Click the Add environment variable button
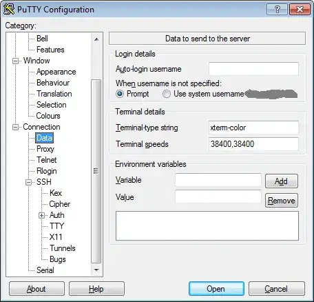Screen dimensions: 314x302 click(282, 181)
